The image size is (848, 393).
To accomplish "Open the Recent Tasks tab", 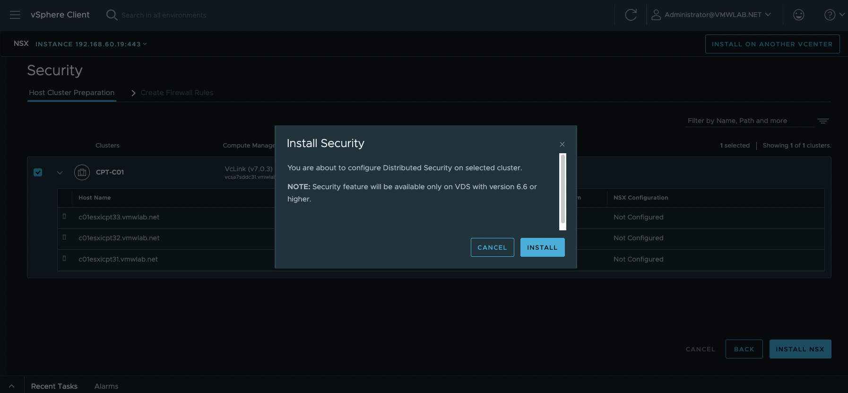I will click(54, 386).
